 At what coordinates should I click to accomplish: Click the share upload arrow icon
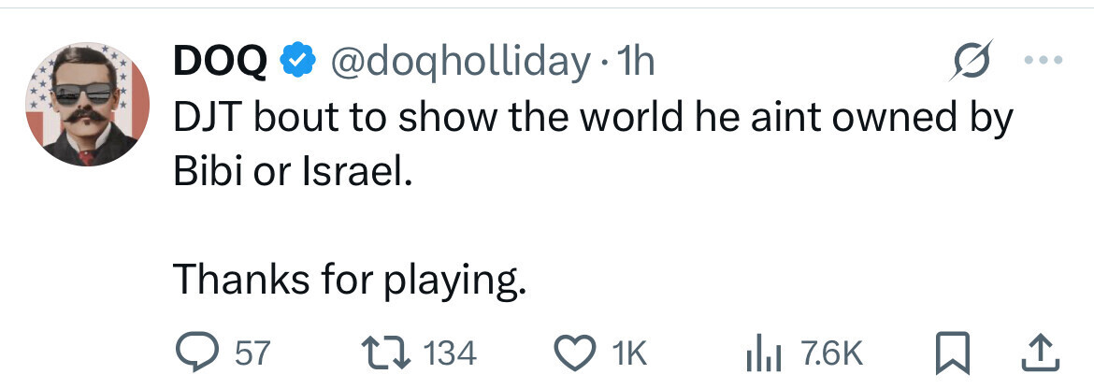(1035, 352)
